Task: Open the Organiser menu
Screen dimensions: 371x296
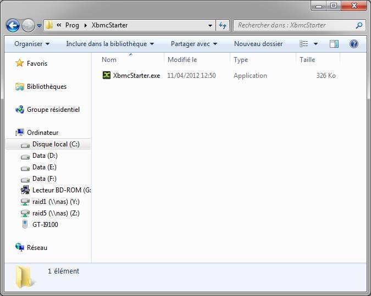Action: point(32,44)
